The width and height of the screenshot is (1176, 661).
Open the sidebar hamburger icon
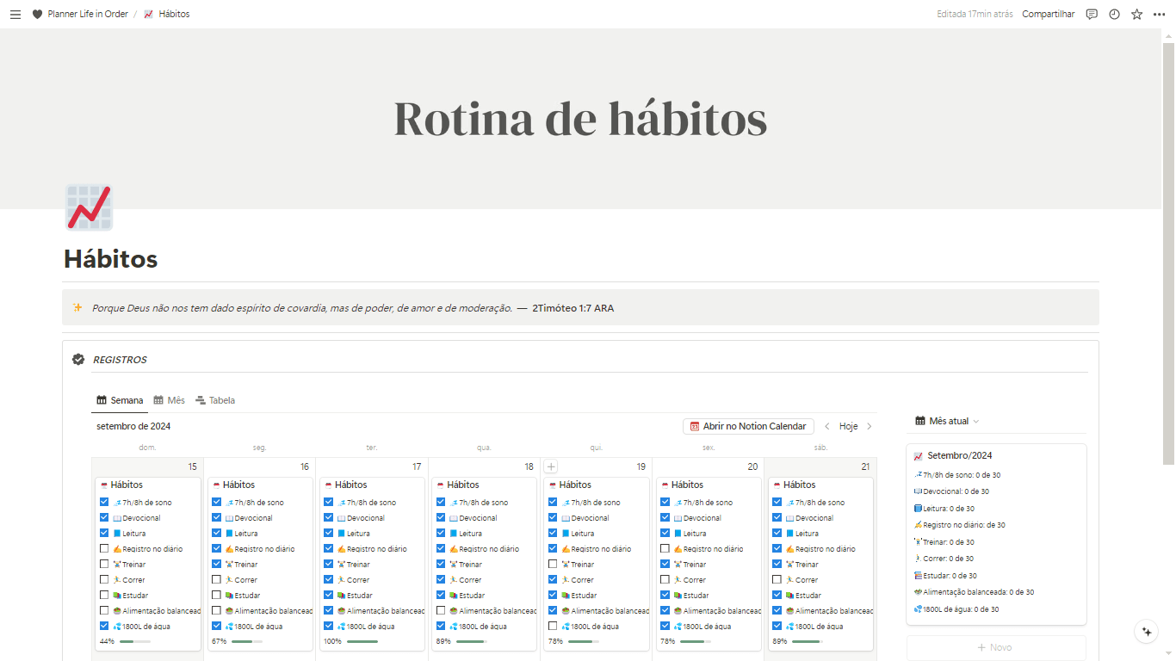pyautogui.click(x=15, y=14)
